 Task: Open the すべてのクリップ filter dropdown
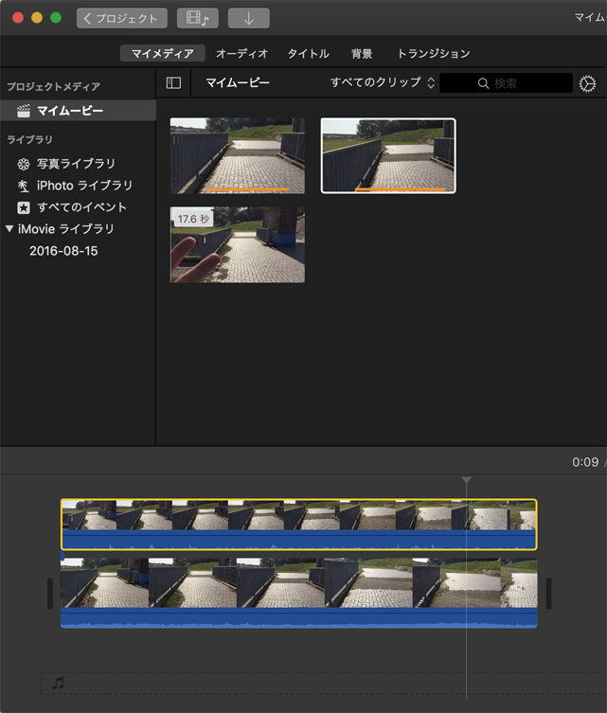click(x=383, y=82)
